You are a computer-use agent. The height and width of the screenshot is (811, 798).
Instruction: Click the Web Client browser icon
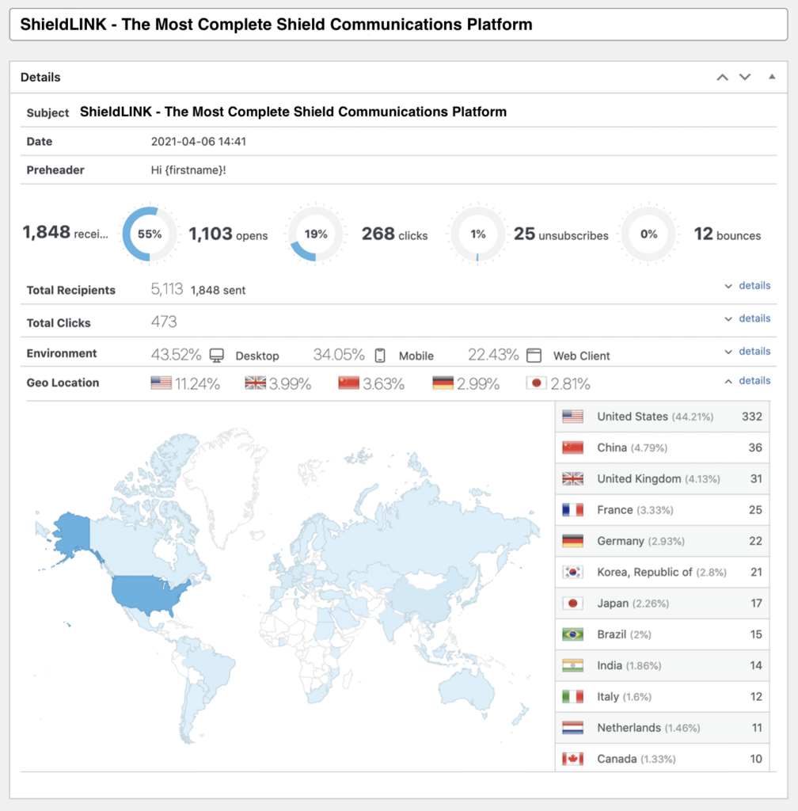[534, 356]
